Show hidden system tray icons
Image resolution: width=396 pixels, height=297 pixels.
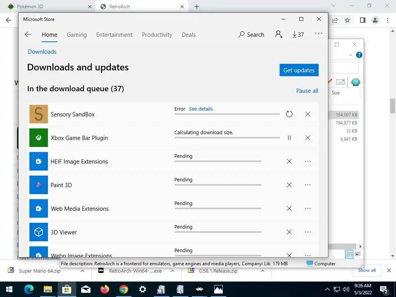click(x=327, y=289)
